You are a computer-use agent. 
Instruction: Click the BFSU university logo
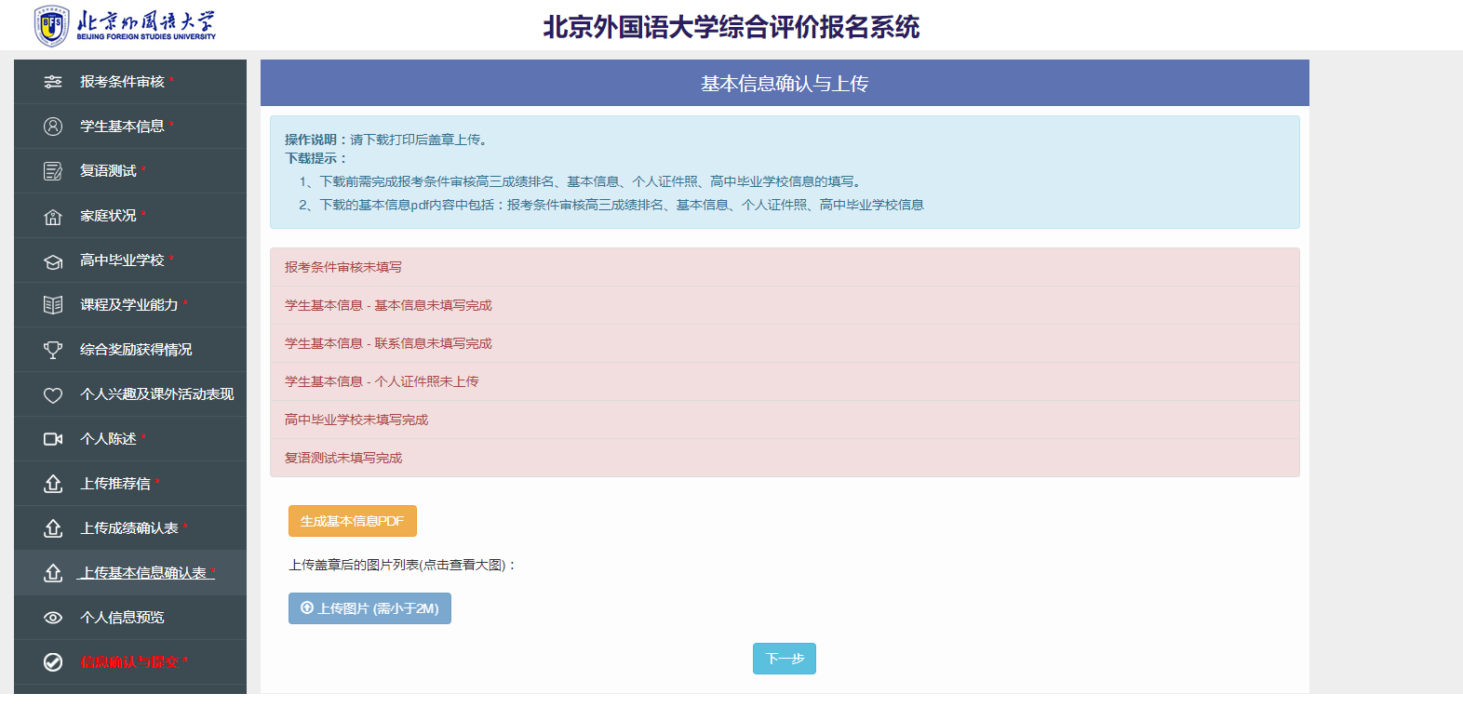coord(125,25)
